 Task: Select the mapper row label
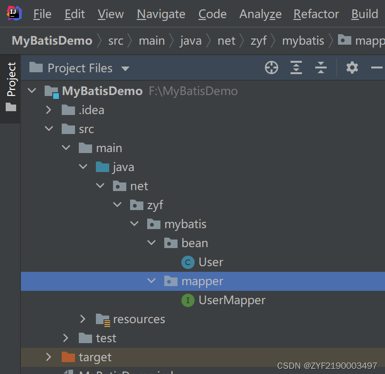(202, 281)
